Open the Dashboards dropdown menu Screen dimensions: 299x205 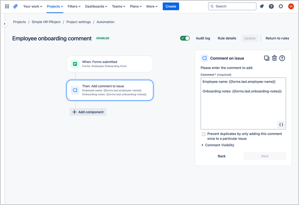coord(96,6)
